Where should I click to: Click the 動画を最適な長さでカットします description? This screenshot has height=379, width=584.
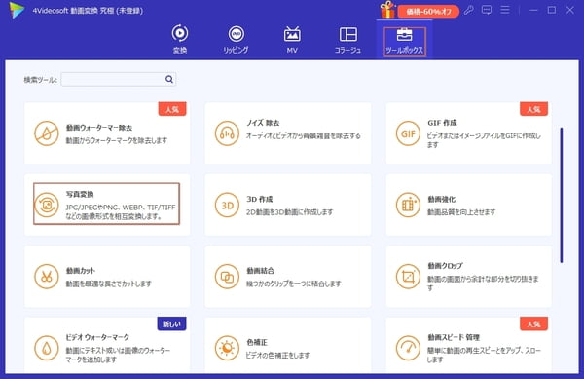click(x=109, y=284)
